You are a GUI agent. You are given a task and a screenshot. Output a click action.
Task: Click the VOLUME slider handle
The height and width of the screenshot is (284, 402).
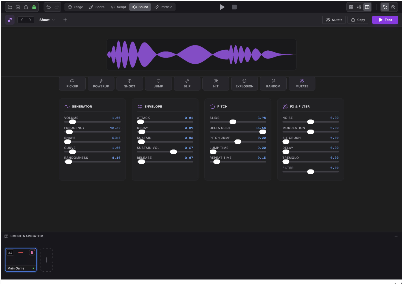pos(73,122)
